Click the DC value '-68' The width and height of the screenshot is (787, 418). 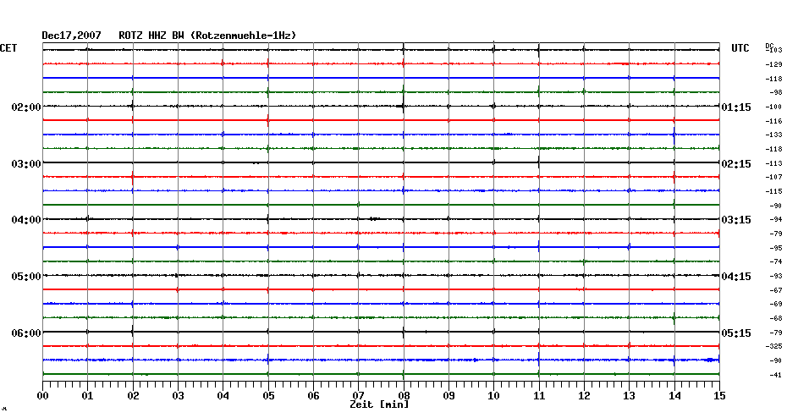click(x=775, y=319)
